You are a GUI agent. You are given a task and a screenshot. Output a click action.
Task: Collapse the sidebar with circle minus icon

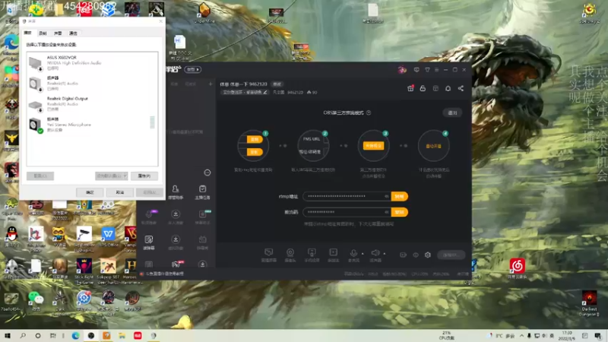[207, 173]
